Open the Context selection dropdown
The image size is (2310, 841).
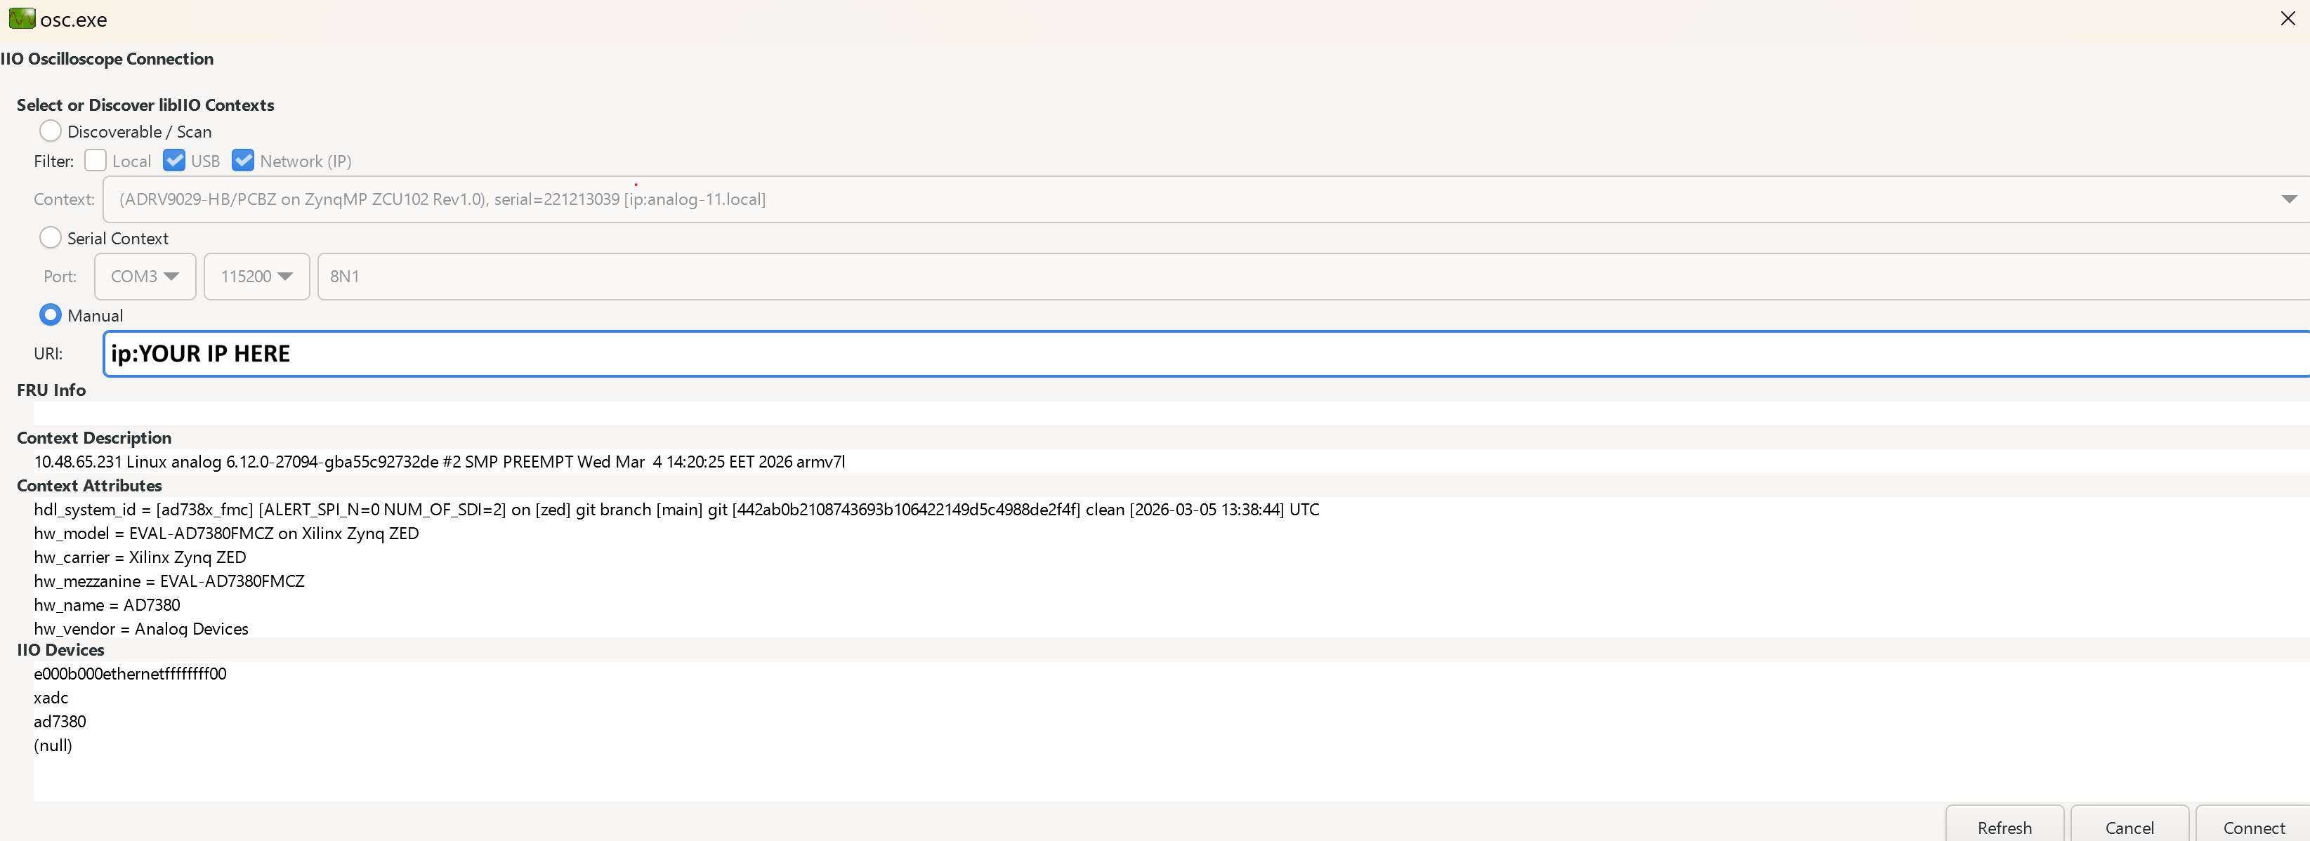point(2290,199)
